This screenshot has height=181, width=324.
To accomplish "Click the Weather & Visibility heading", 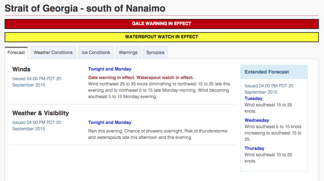I will [40, 113].
